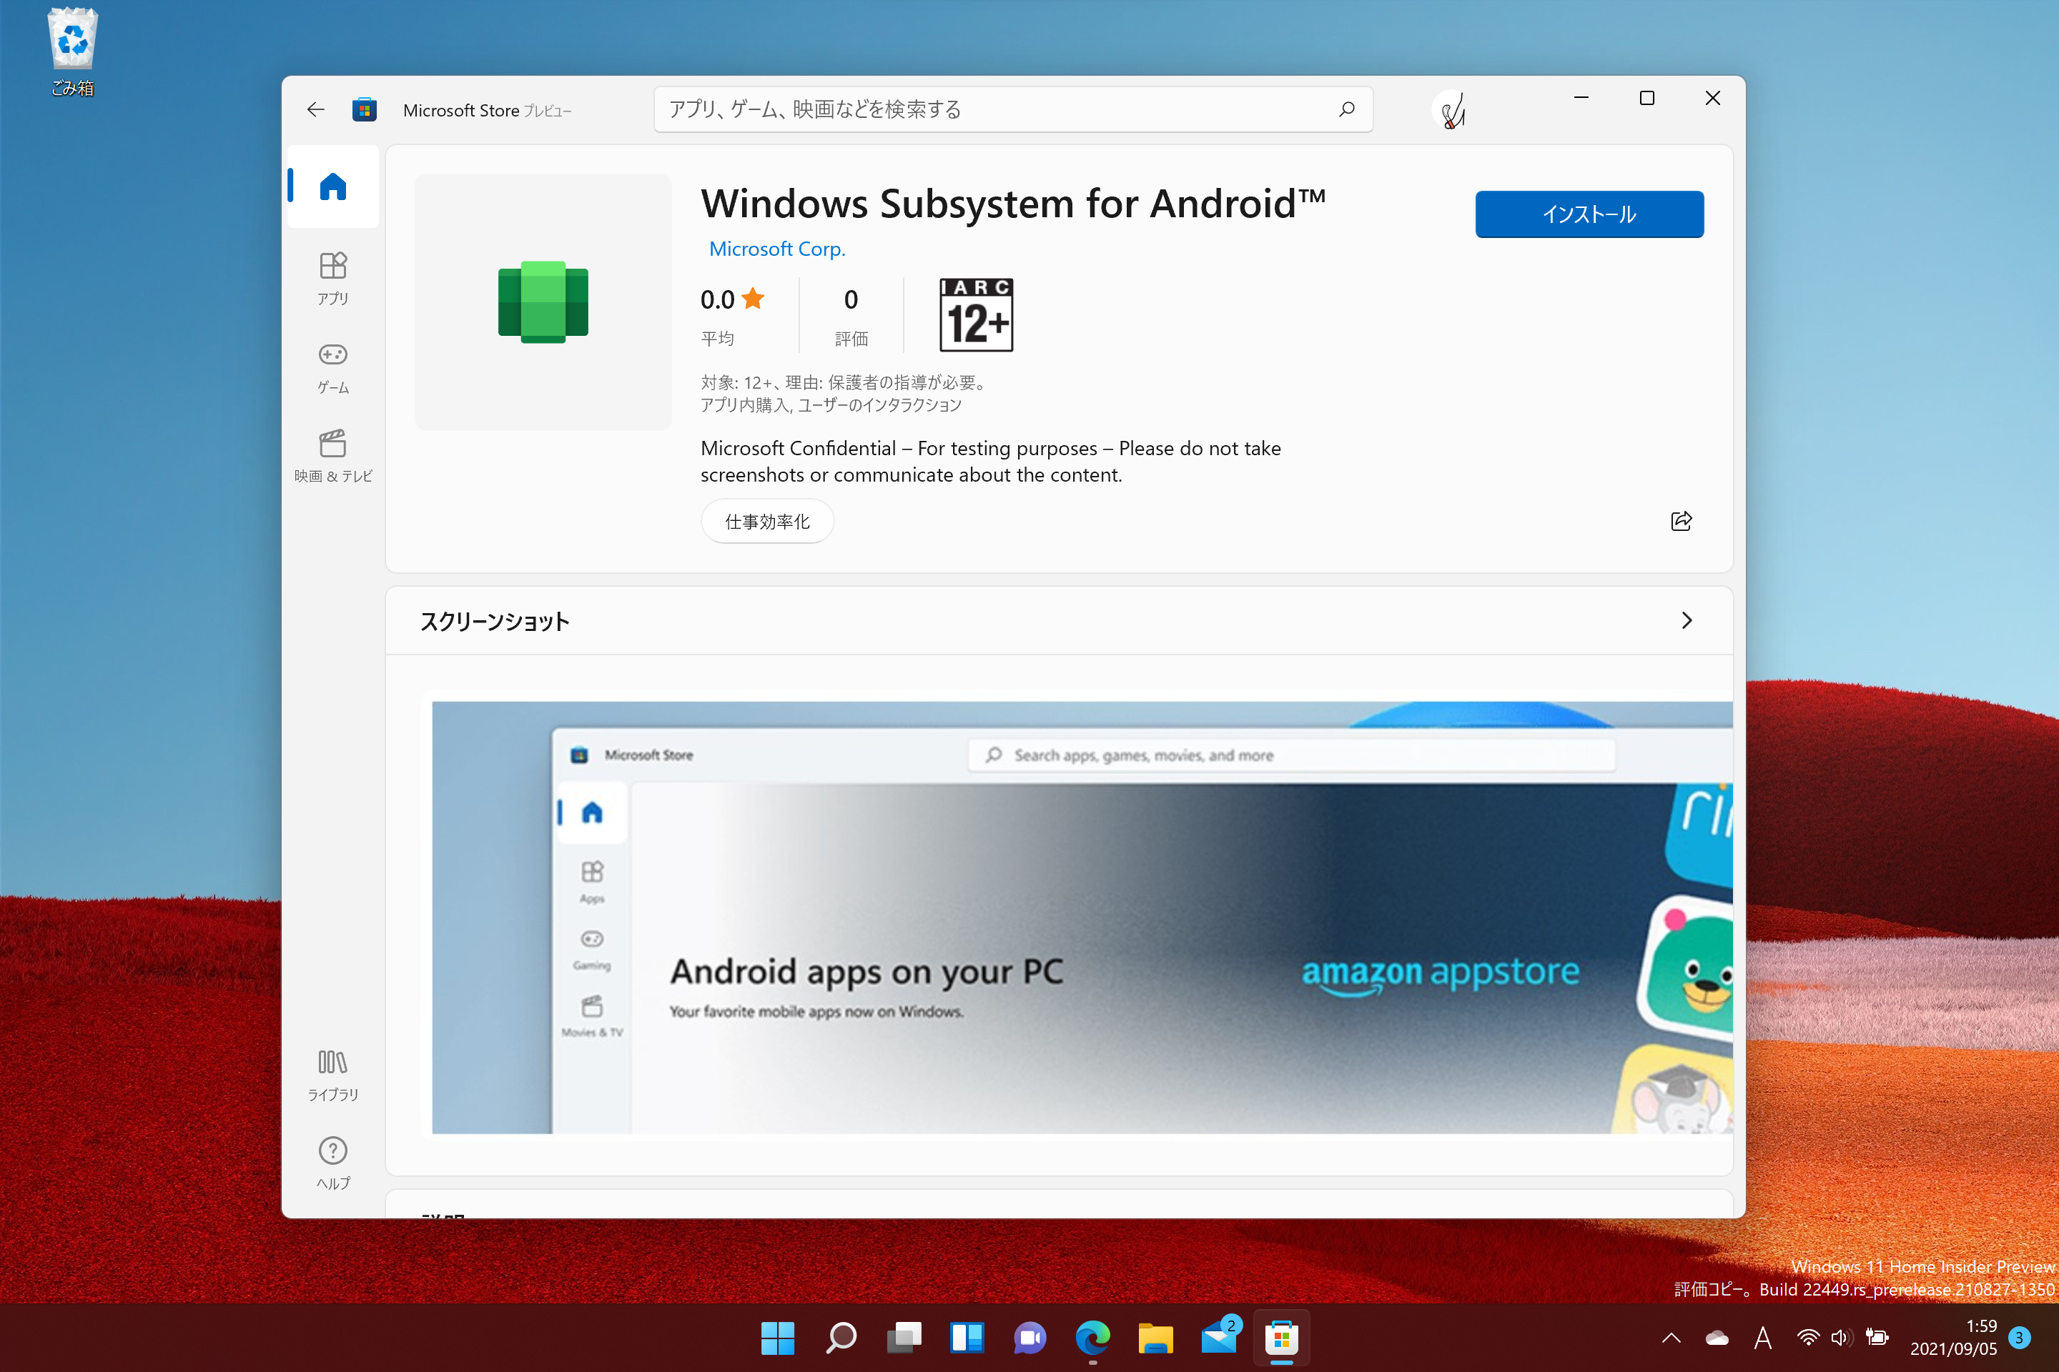
Task: Launch Microsoft Edge from the taskbar
Action: (1092, 1338)
